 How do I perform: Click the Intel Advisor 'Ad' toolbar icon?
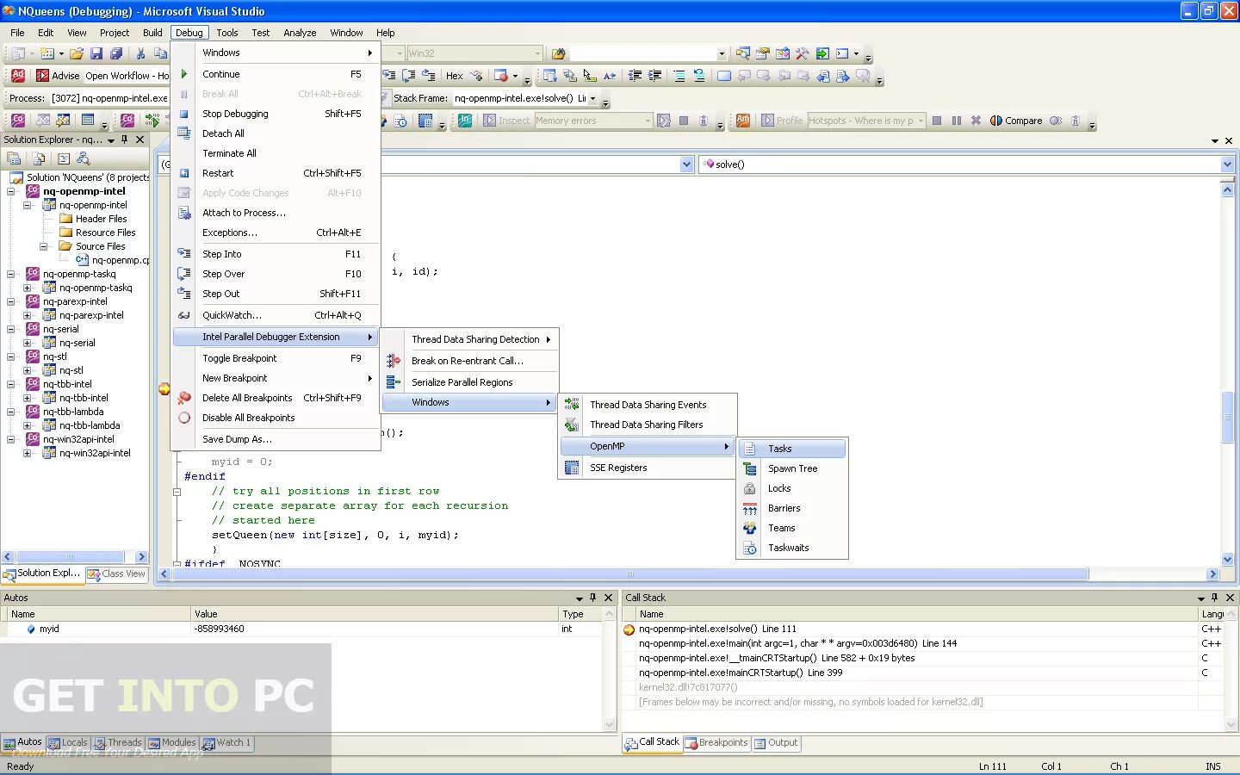18,76
